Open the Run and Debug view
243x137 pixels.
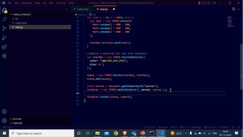[5, 38]
